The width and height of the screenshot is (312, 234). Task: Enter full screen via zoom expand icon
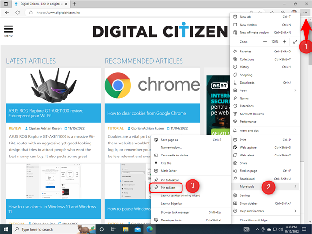295,42
